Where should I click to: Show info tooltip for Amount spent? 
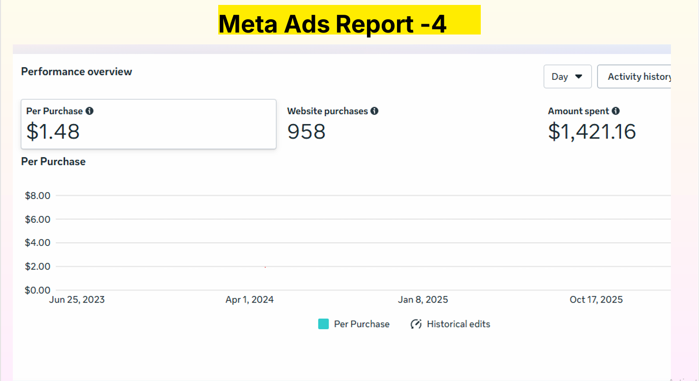(x=616, y=111)
